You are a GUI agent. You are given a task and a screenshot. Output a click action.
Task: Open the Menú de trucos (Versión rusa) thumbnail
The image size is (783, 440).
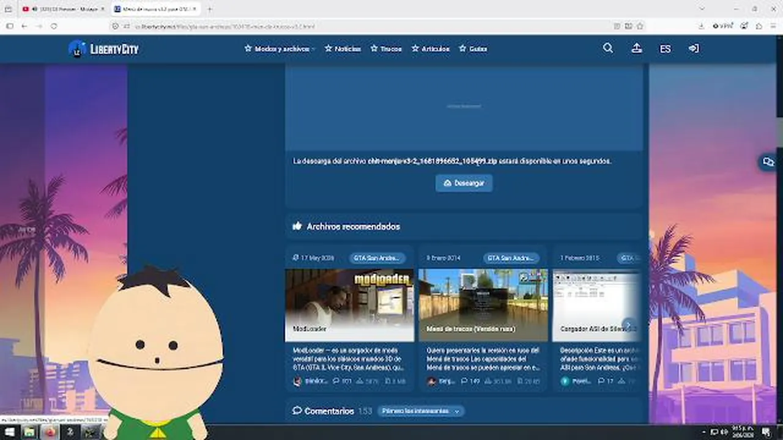(483, 305)
